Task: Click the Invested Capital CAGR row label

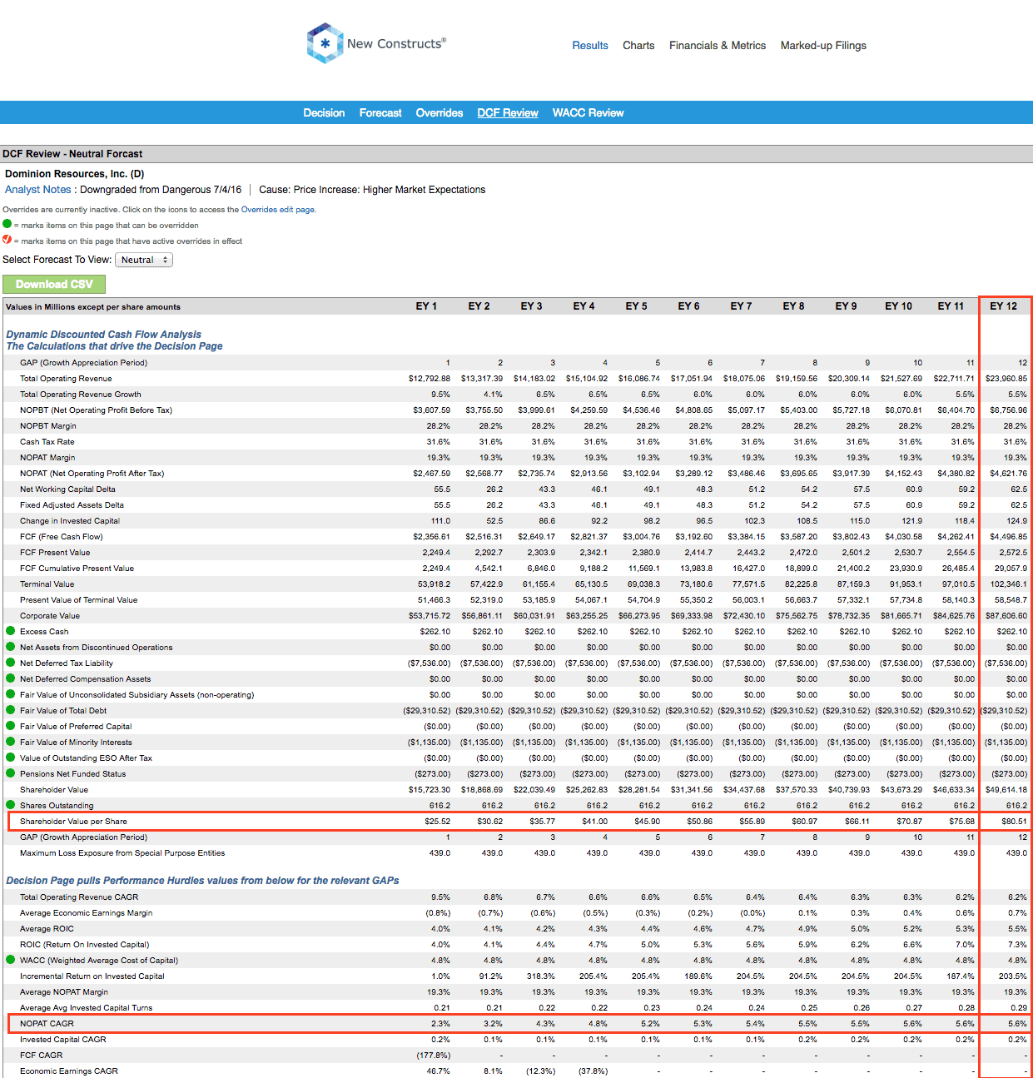Action: (63, 1040)
